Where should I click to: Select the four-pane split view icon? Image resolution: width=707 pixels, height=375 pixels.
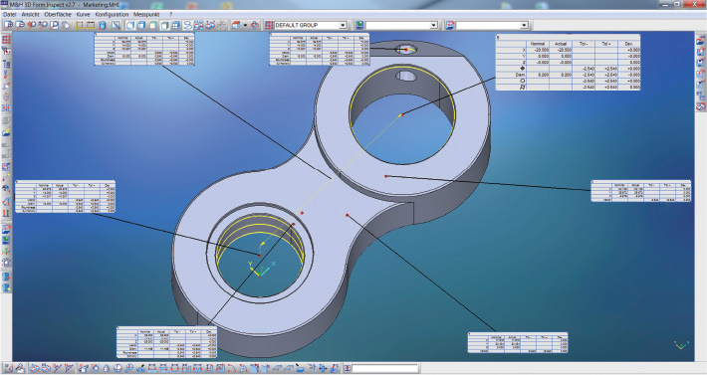(x=175, y=25)
